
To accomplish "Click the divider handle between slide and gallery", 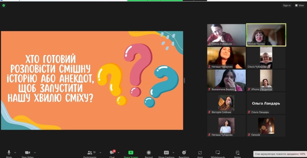I will 184,80.
